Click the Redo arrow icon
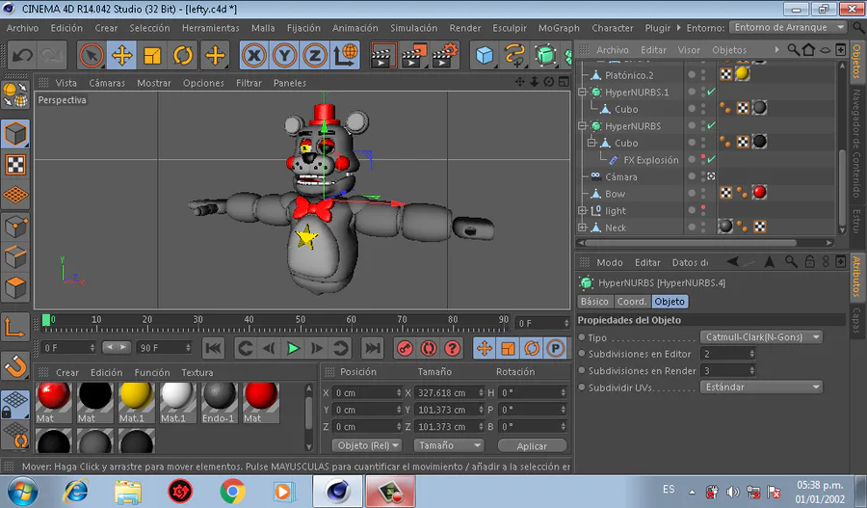The image size is (867, 508). click(52, 56)
